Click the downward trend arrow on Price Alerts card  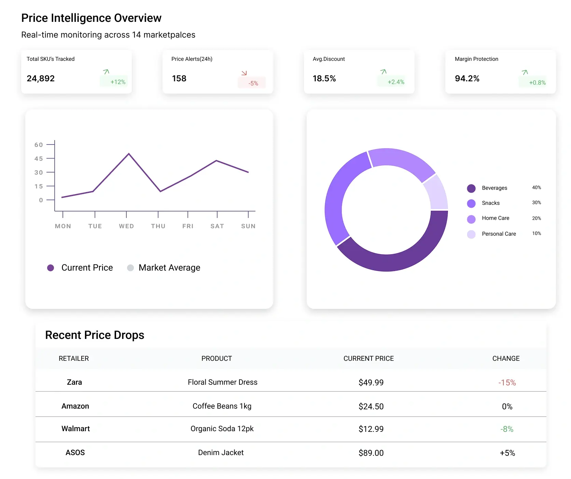tap(244, 72)
